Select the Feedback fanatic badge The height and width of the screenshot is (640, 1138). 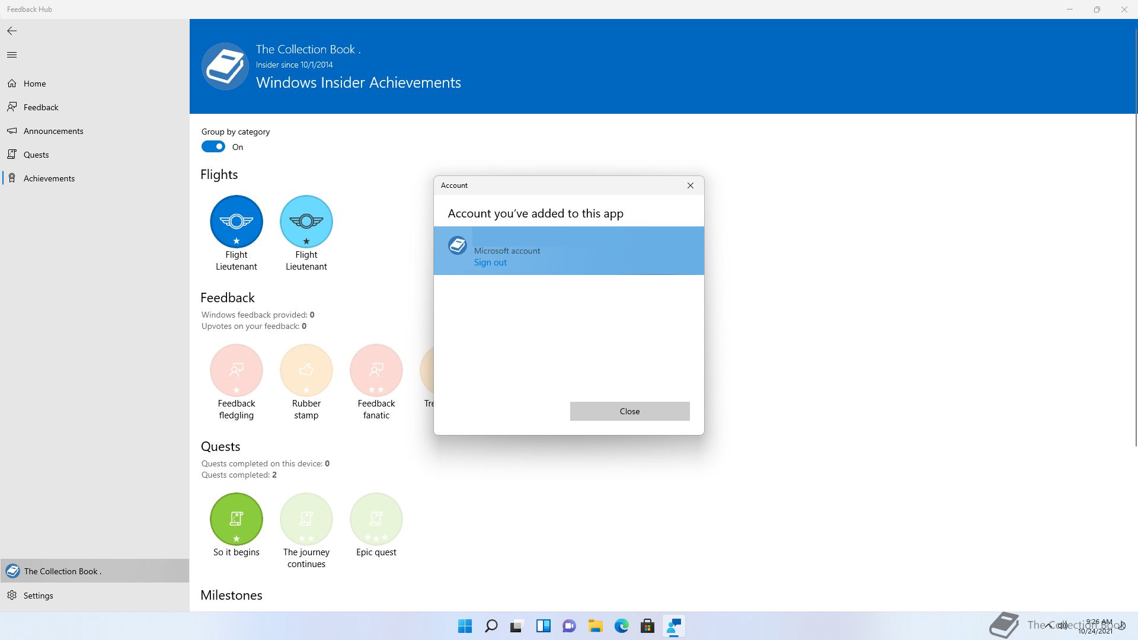pyautogui.click(x=376, y=370)
